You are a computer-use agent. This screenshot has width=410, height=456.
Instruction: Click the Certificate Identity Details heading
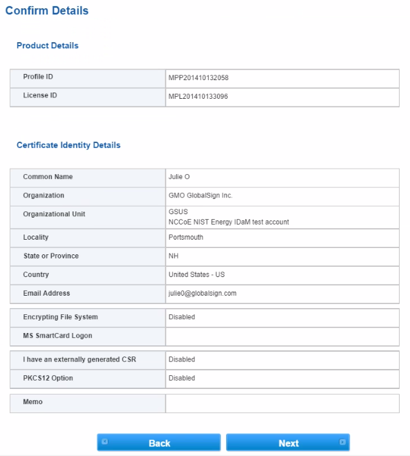[x=68, y=145]
